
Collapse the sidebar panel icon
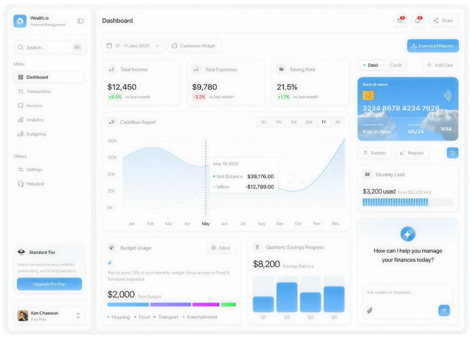tap(81, 21)
